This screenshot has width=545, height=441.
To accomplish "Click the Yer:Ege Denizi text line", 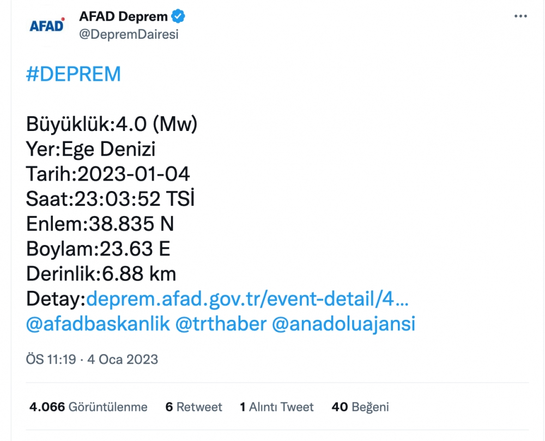I will (x=91, y=149).
